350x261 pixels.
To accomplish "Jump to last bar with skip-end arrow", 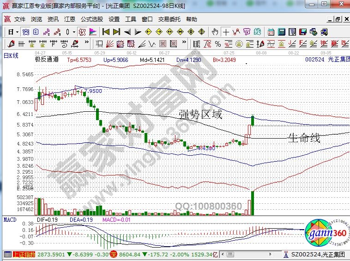I will (116, 32).
